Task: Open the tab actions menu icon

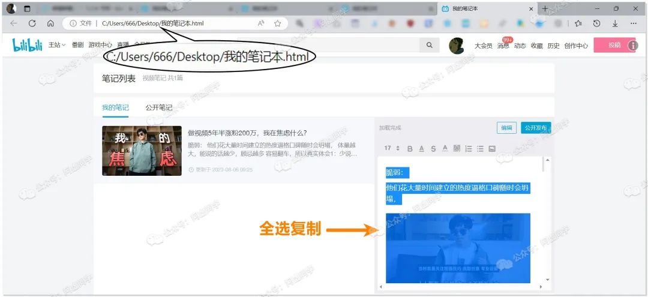Action: coord(27,8)
